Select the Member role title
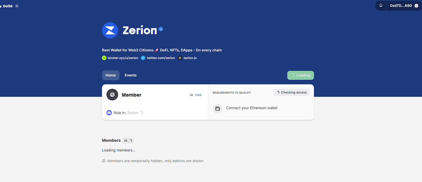422x182 pixels. (131, 95)
